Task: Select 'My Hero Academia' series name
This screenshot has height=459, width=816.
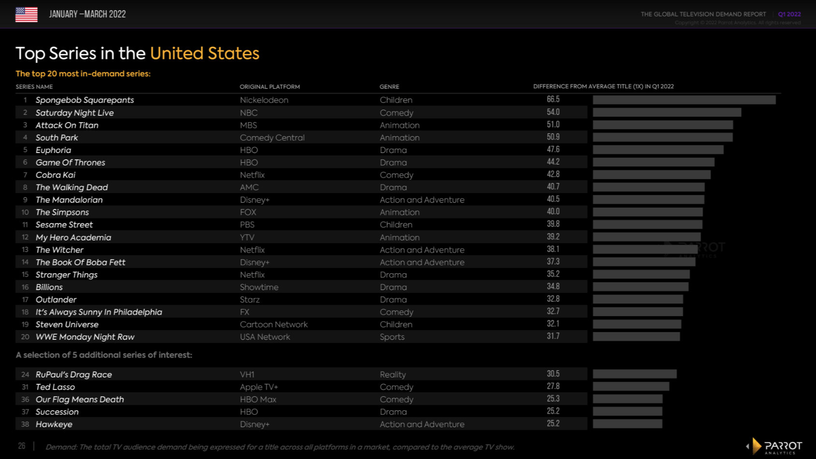Action: pyautogui.click(x=73, y=237)
